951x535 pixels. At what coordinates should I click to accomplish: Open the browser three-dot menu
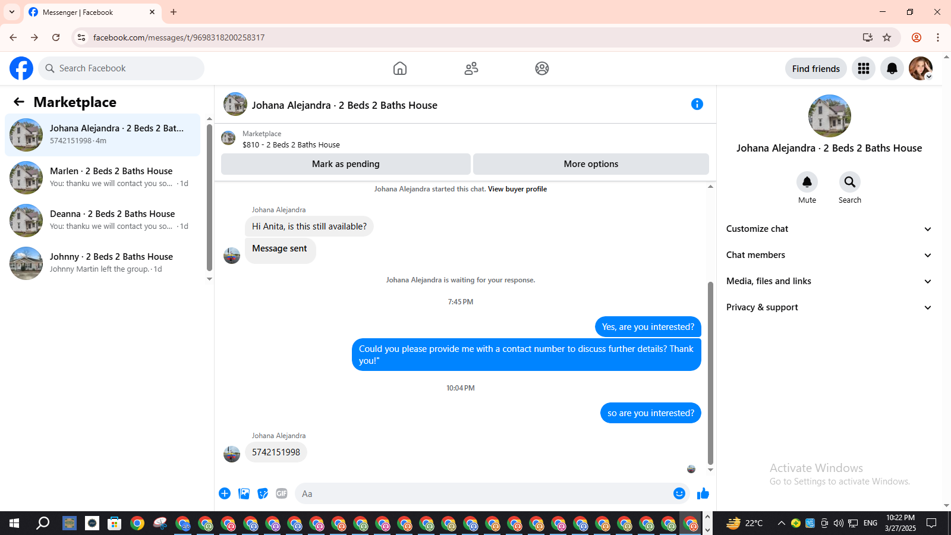pyautogui.click(x=938, y=37)
